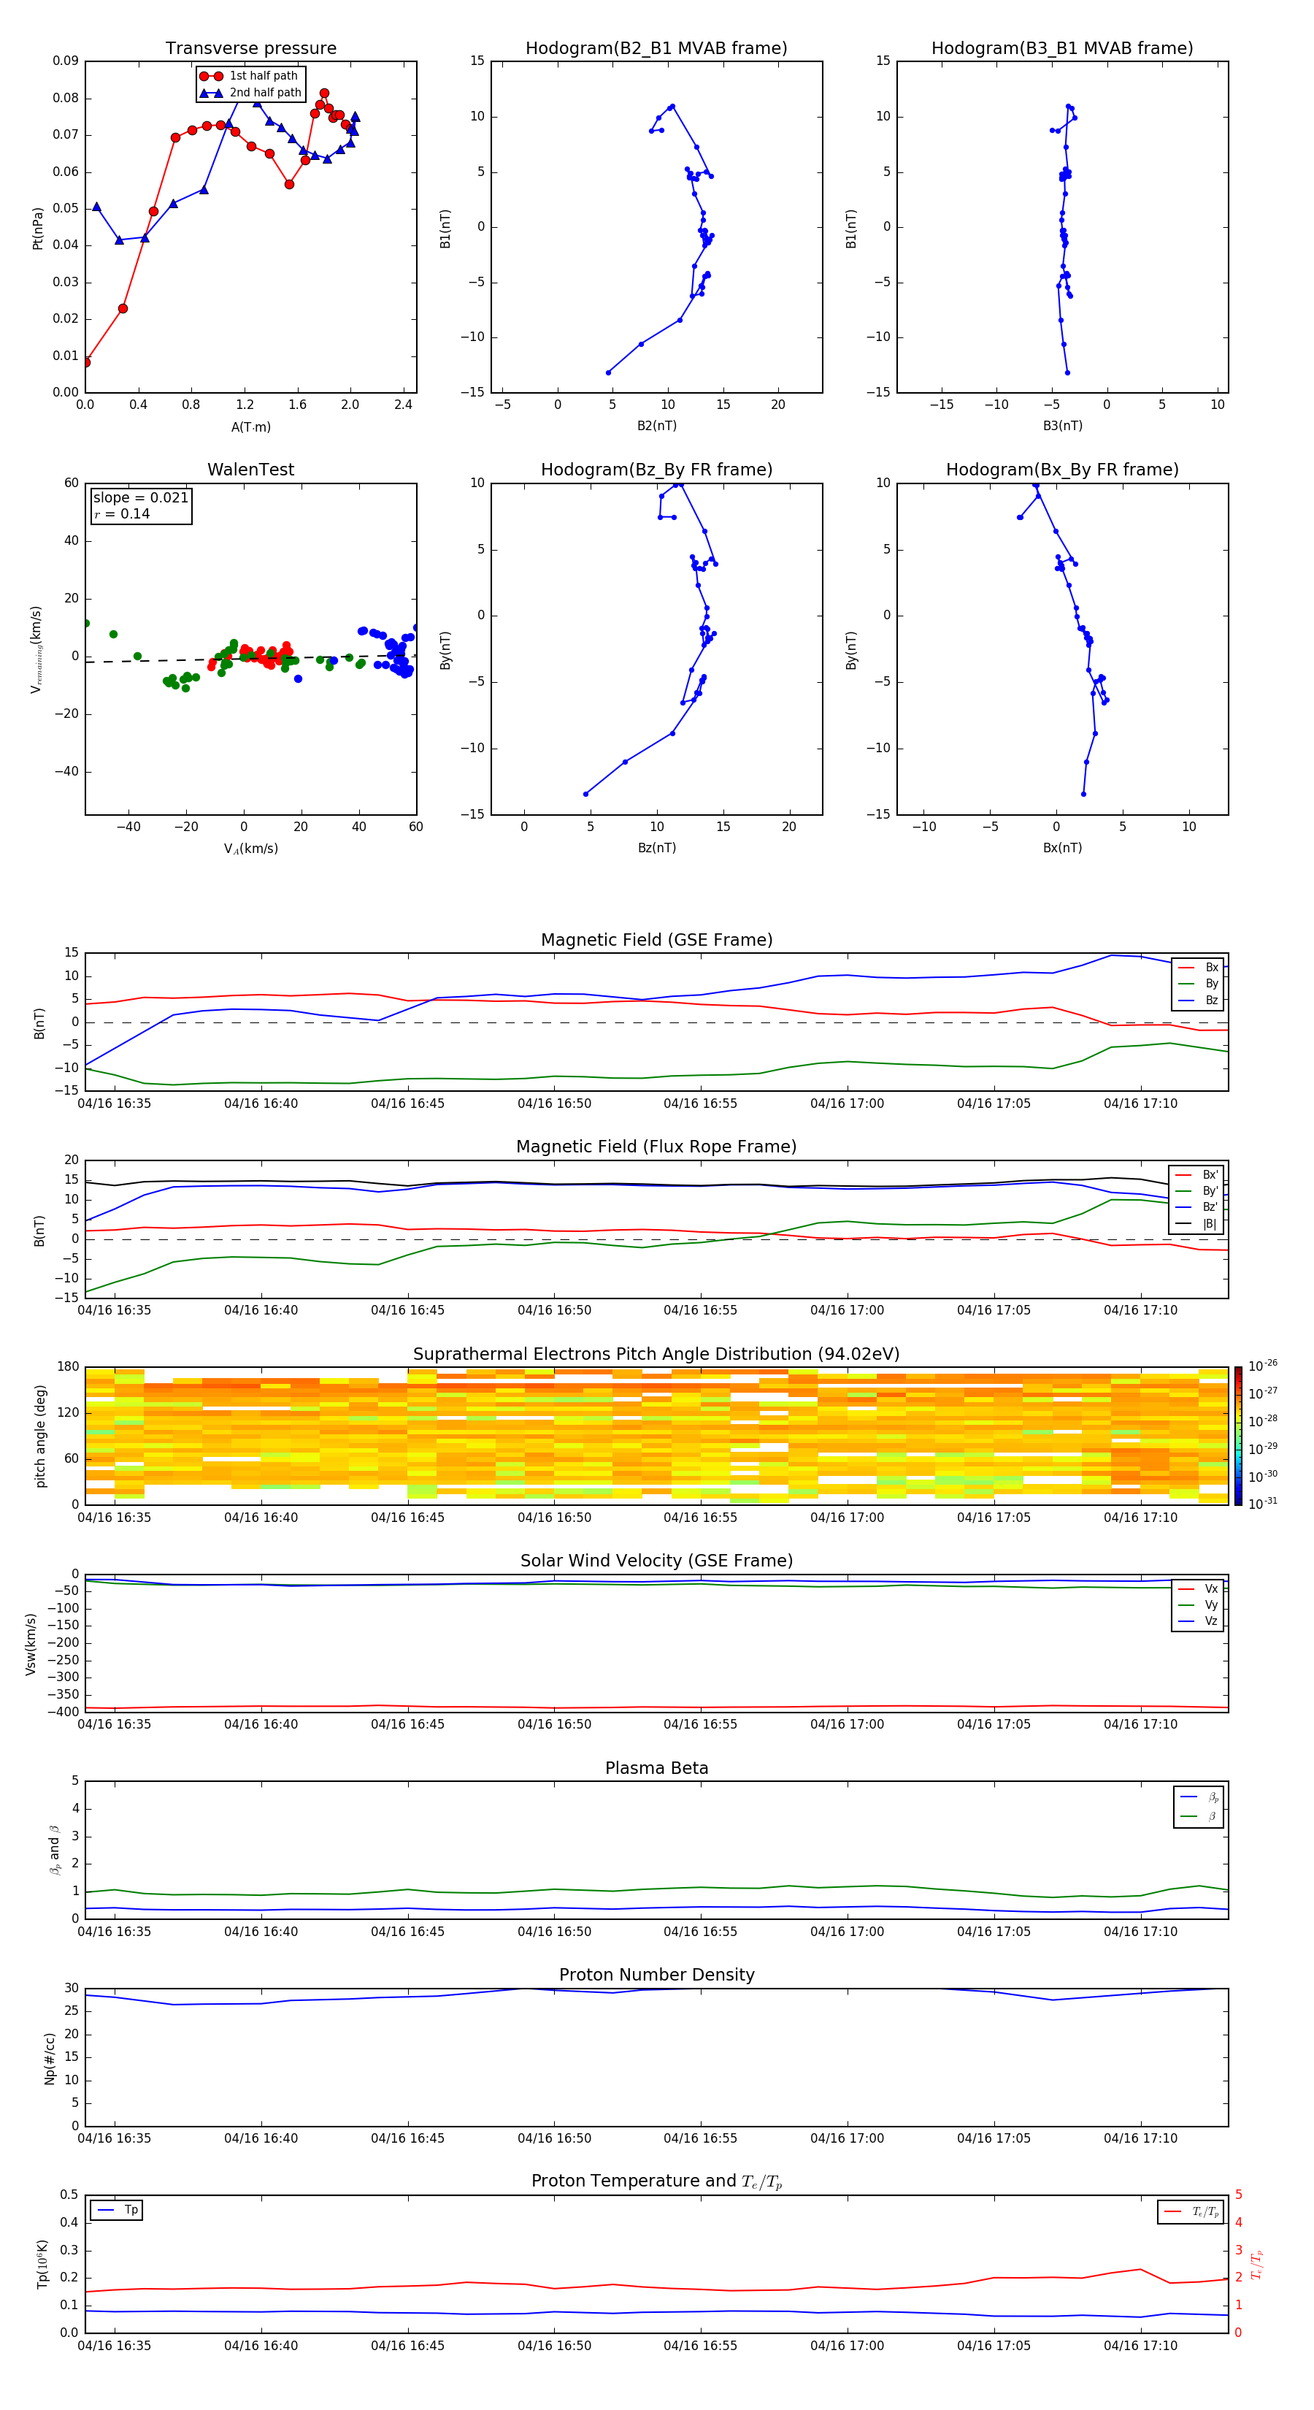The image size is (1314, 2410).
Task: Click the 10^-26 colorbar tick label
Action: click(x=1263, y=1366)
